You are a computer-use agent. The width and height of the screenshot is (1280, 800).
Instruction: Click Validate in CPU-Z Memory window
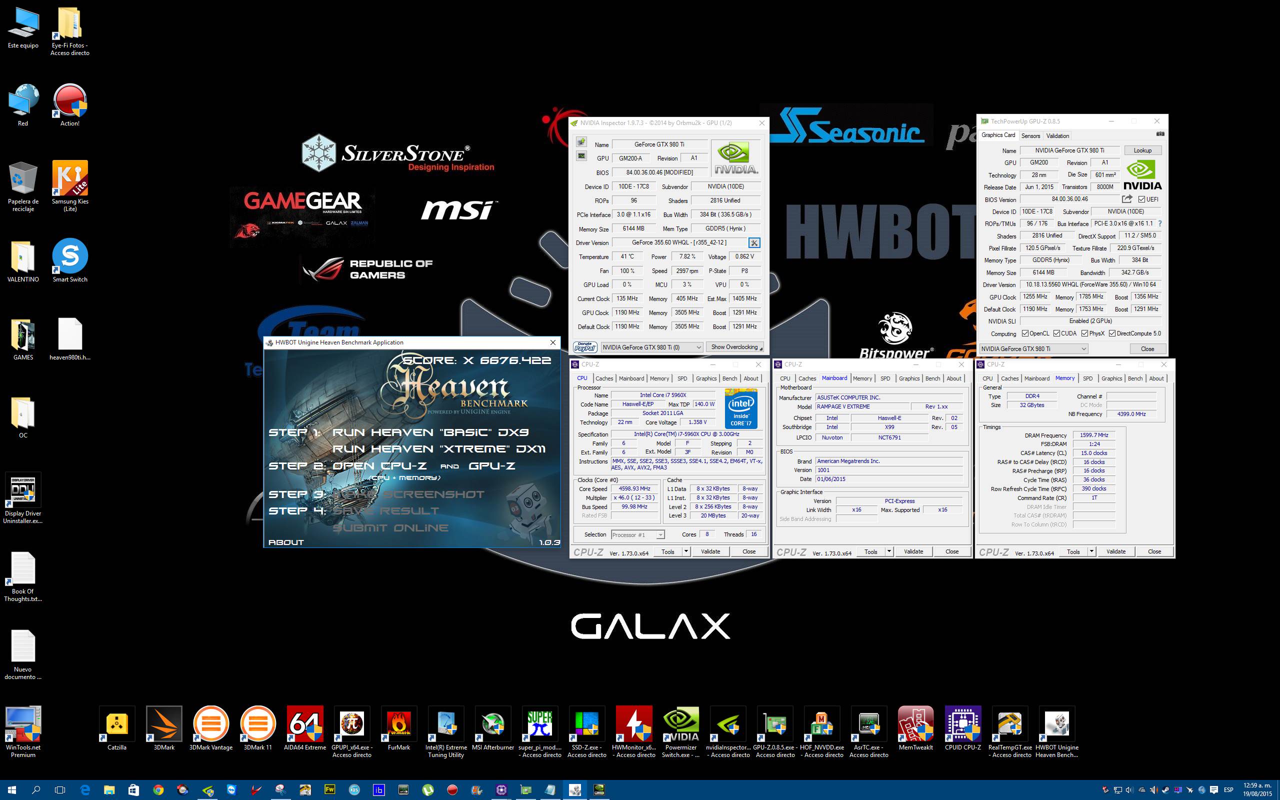click(x=1116, y=551)
